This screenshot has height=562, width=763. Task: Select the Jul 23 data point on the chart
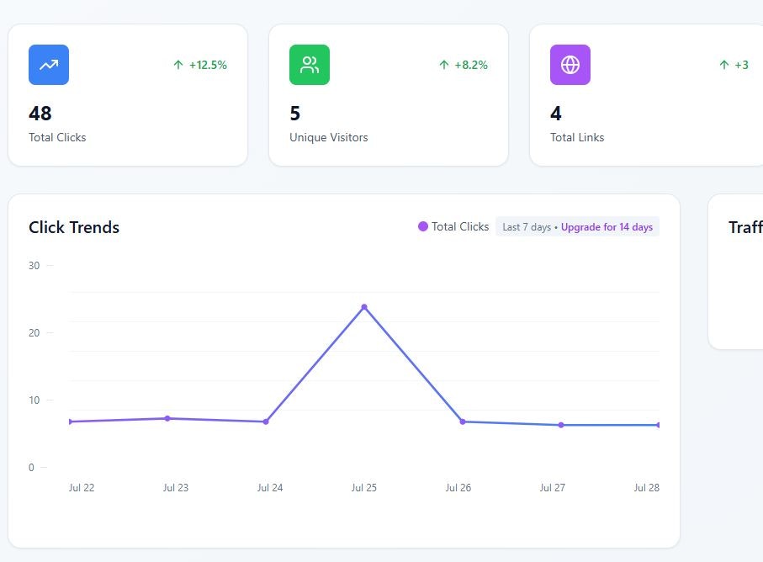coord(167,418)
